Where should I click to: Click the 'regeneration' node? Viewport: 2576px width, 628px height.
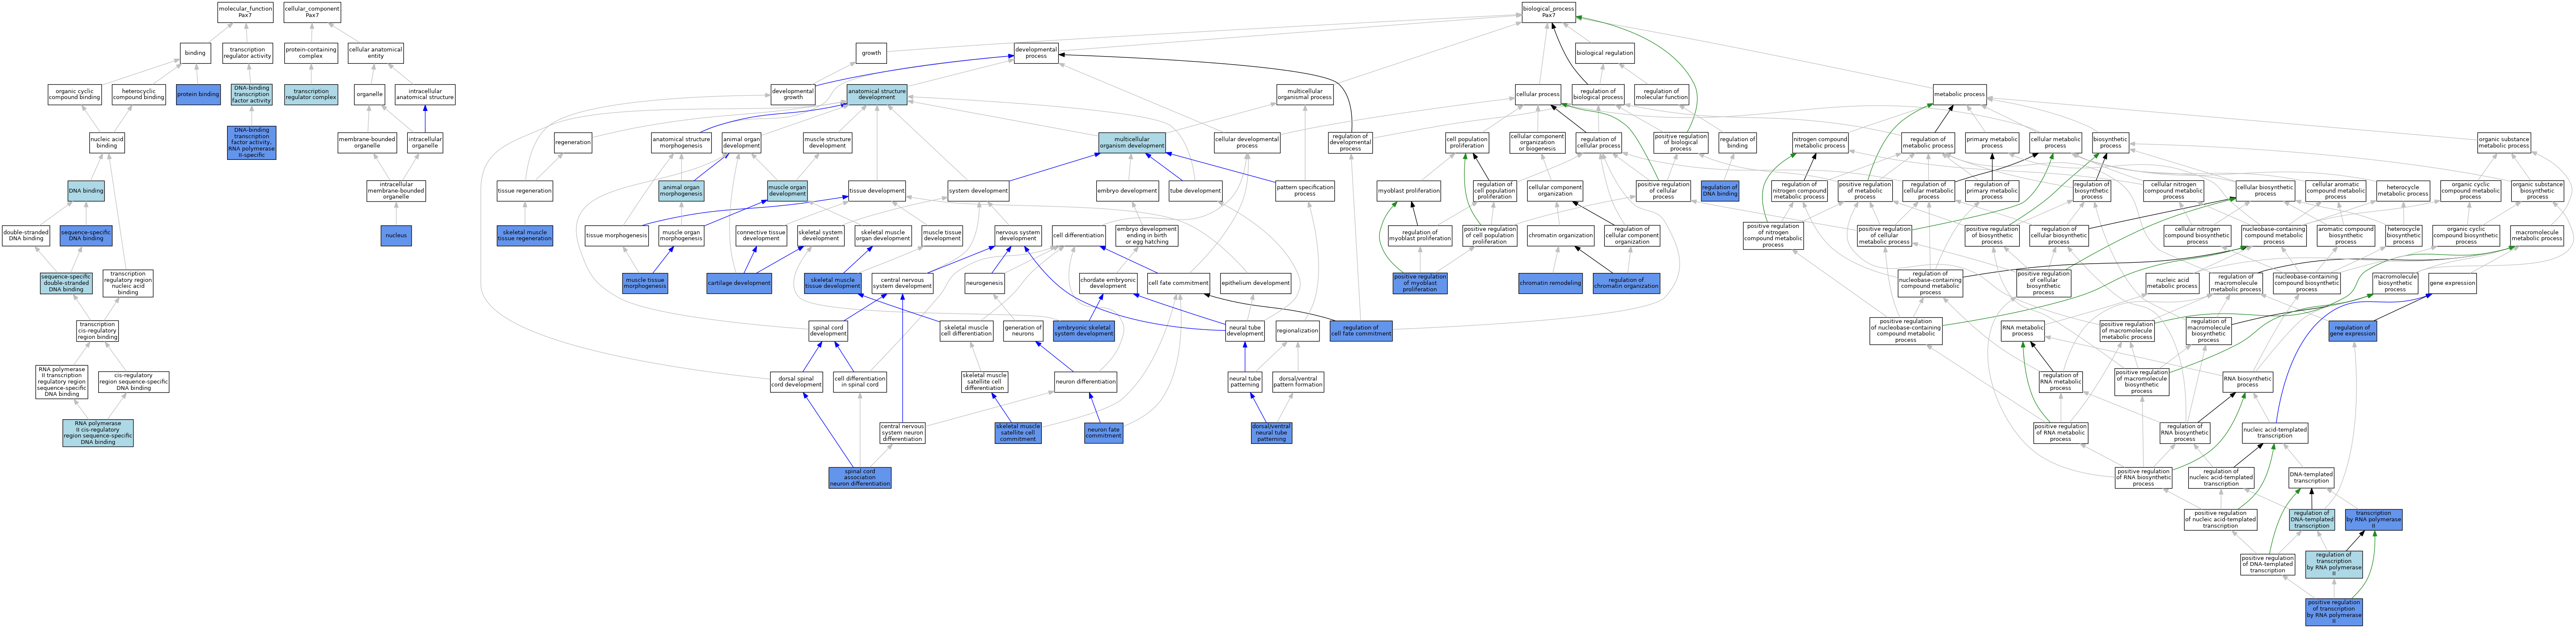point(573,143)
